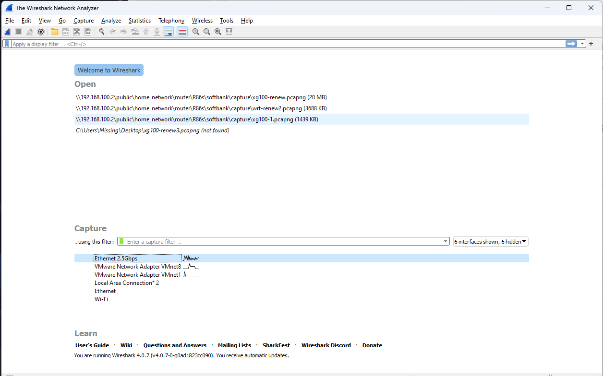Screen dimensions: 603x376
Task: Click the Wireshark title bar app icon
Action: (9, 8)
